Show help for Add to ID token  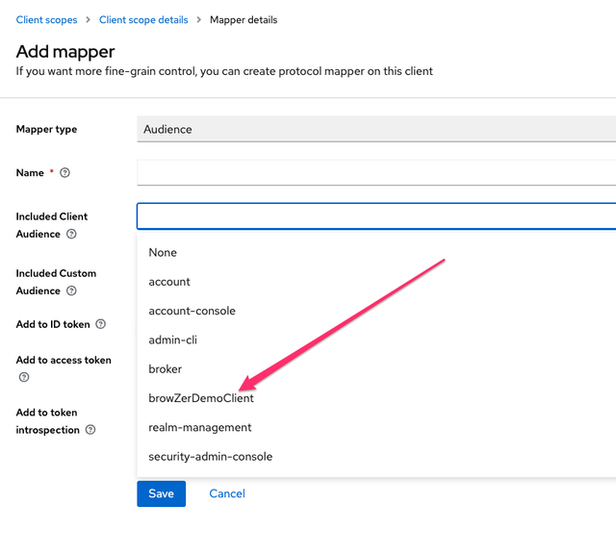coord(101,324)
